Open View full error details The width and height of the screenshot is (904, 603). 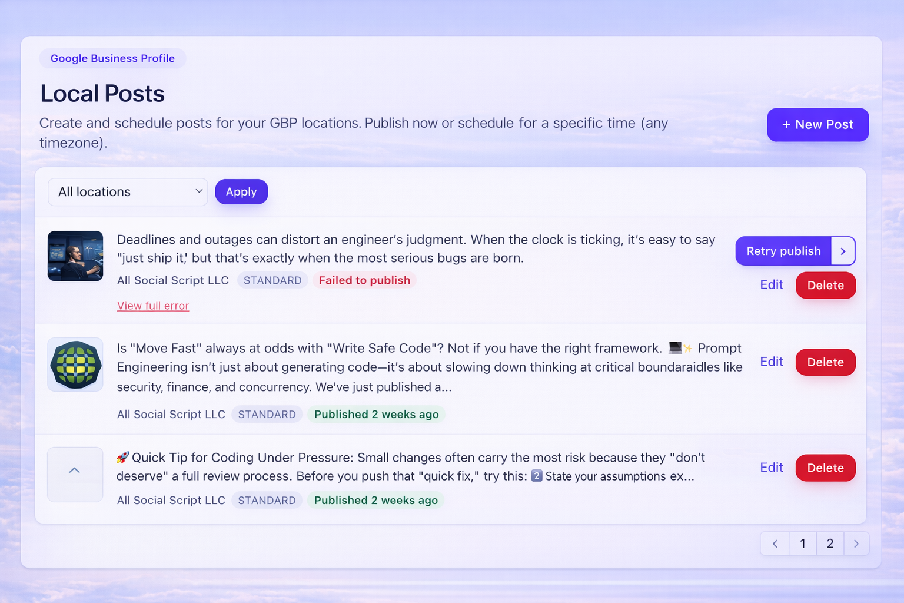152,306
